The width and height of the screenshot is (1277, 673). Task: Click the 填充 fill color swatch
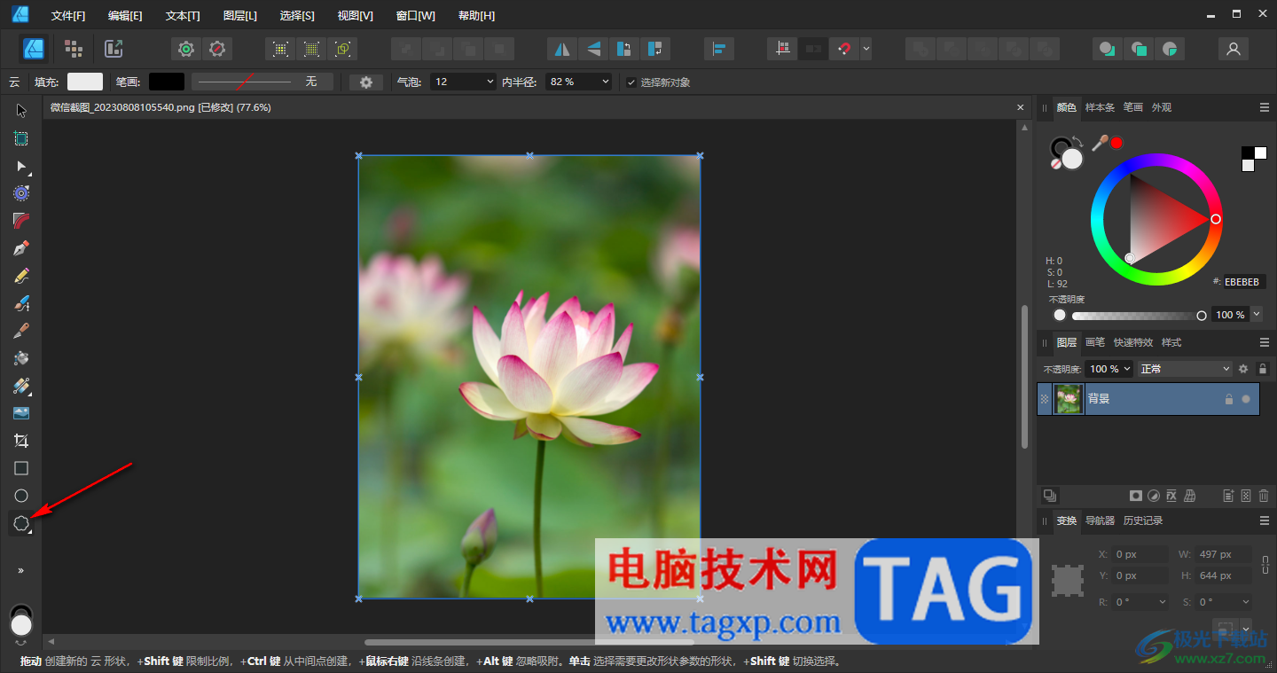[85, 82]
